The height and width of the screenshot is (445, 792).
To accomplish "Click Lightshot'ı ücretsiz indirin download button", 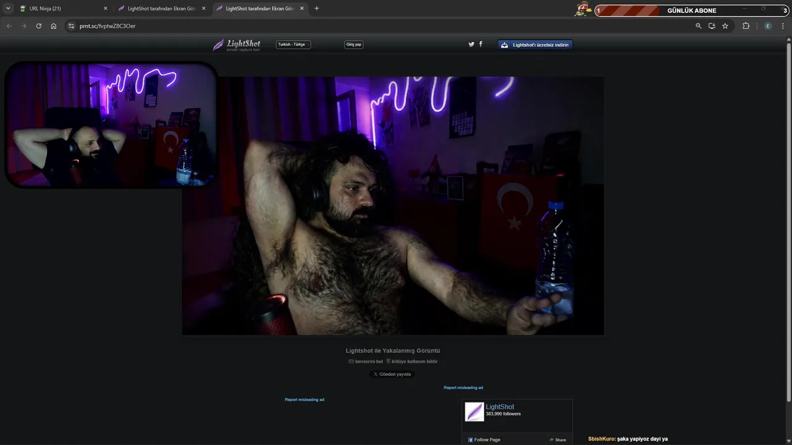I will (x=535, y=44).
